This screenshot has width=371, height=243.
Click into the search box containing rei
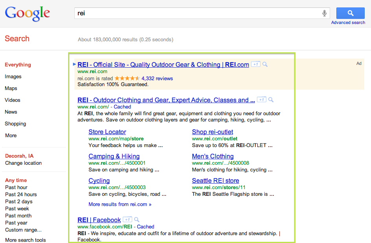pos(197,13)
